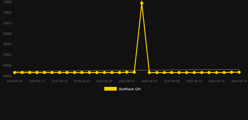Select the data point above 2025-06-12
Screen dimensions: 248x120
(194, 72)
